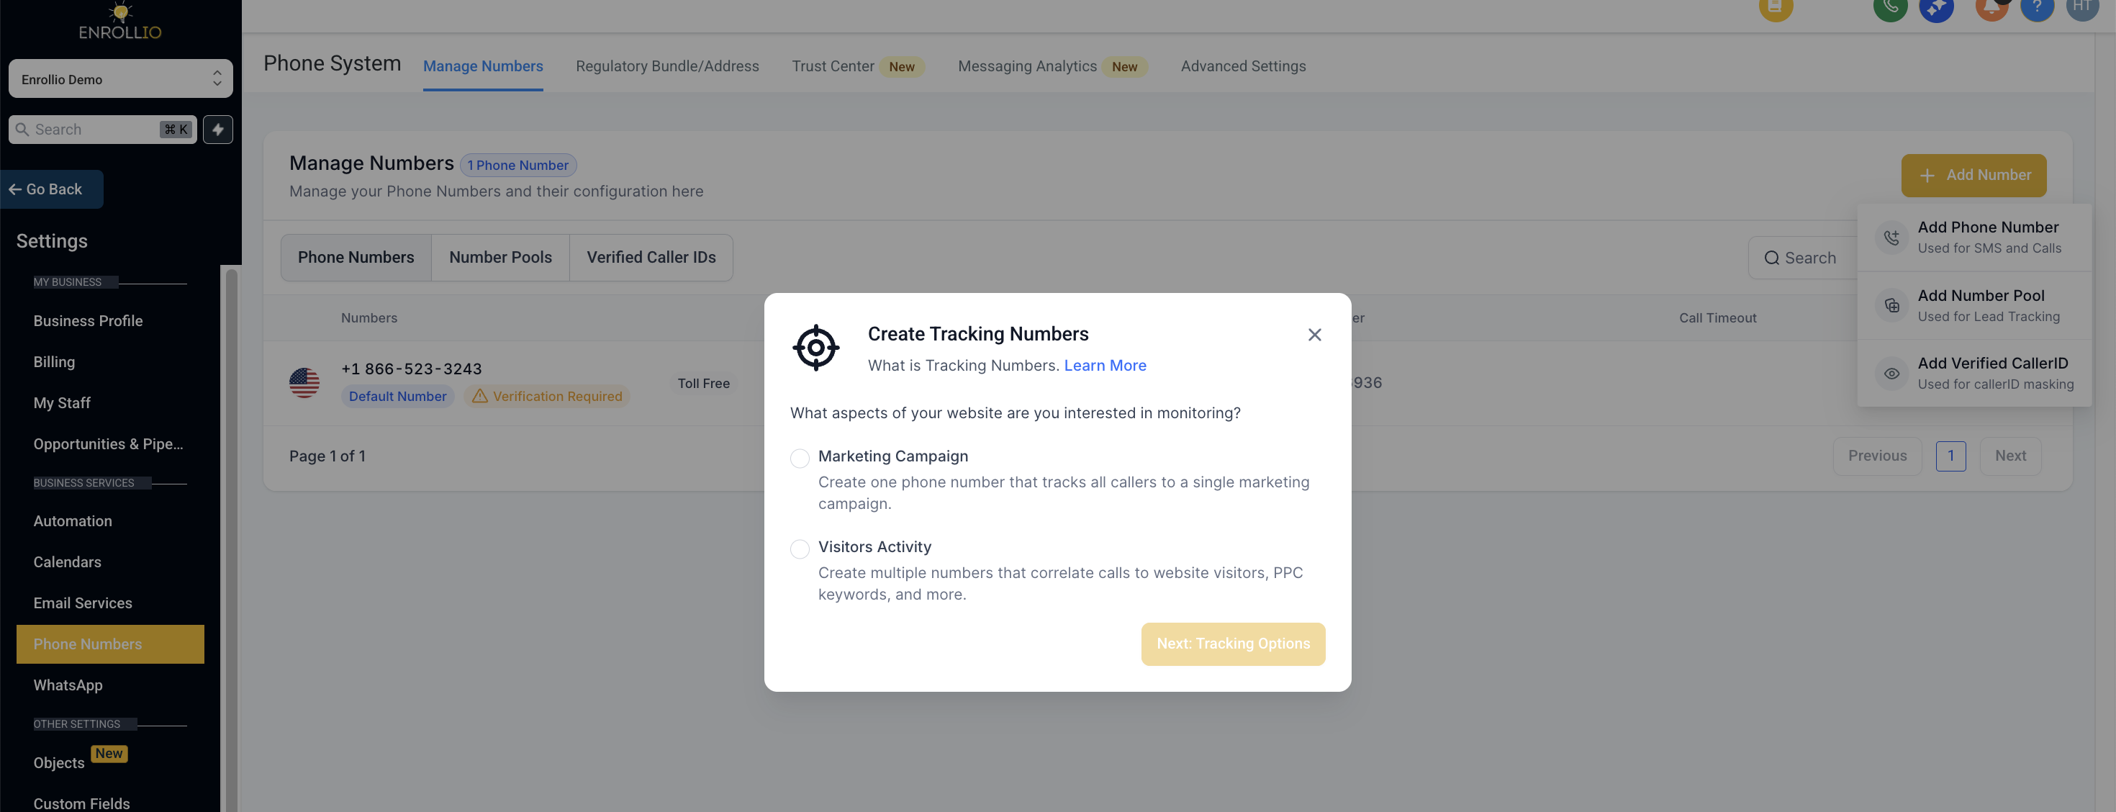Click the Go Back button

click(x=52, y=189)
